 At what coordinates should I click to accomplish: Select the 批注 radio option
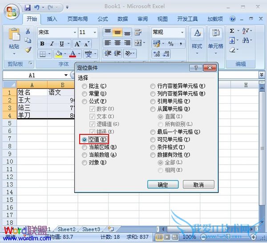click(x=84, y=86)
